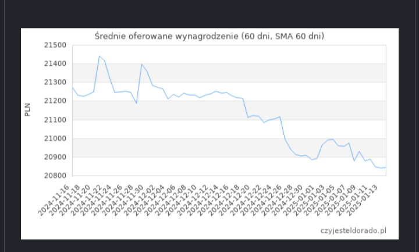This screenshot has height=252, width=419.
Task: Click the 21300 y-axis value
Action: pyautogui.click(x=57, y=82)
